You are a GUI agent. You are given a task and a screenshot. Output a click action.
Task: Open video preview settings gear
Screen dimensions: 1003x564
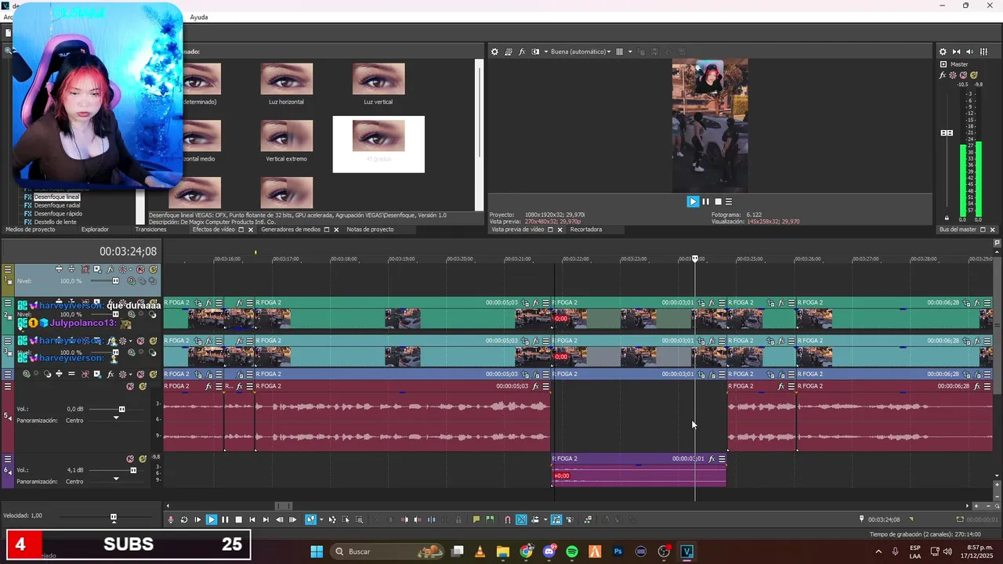(x=494, y=52)
